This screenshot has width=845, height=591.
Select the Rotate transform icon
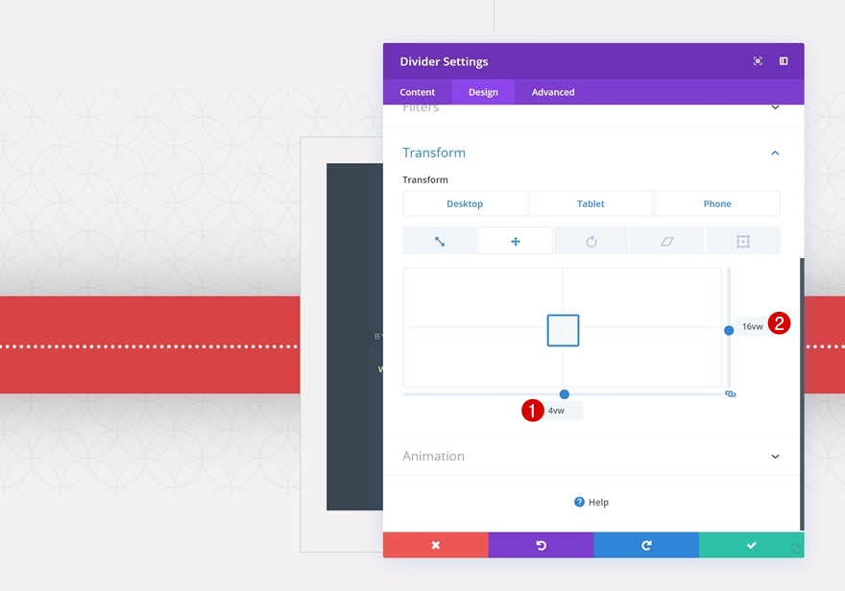click(591, 241)
